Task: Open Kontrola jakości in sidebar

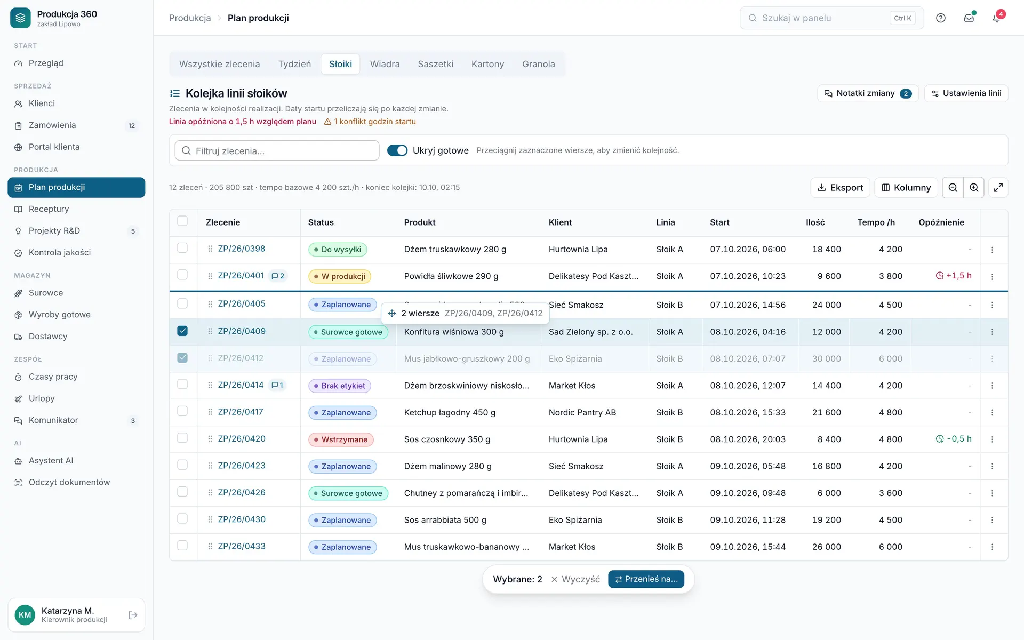Action: [76, 253]
